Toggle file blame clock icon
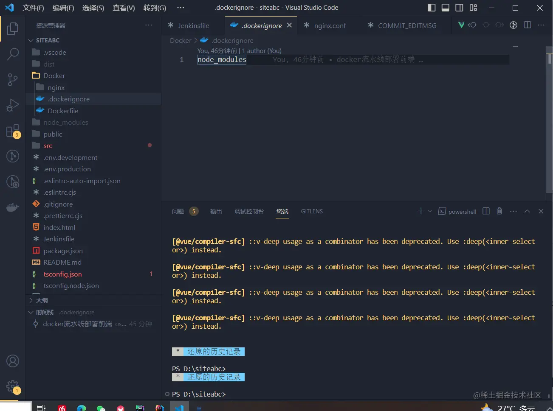Viewport: 553px width, 411px height. tap(513, 25)
